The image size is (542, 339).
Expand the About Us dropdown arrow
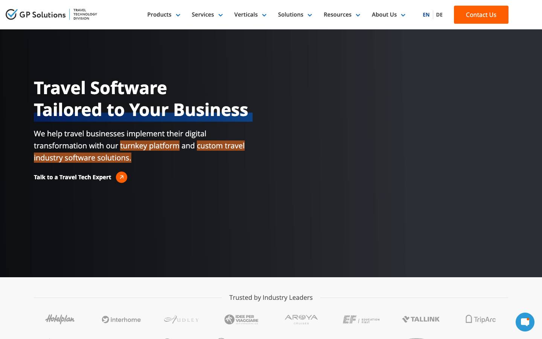tap(403, 15)
